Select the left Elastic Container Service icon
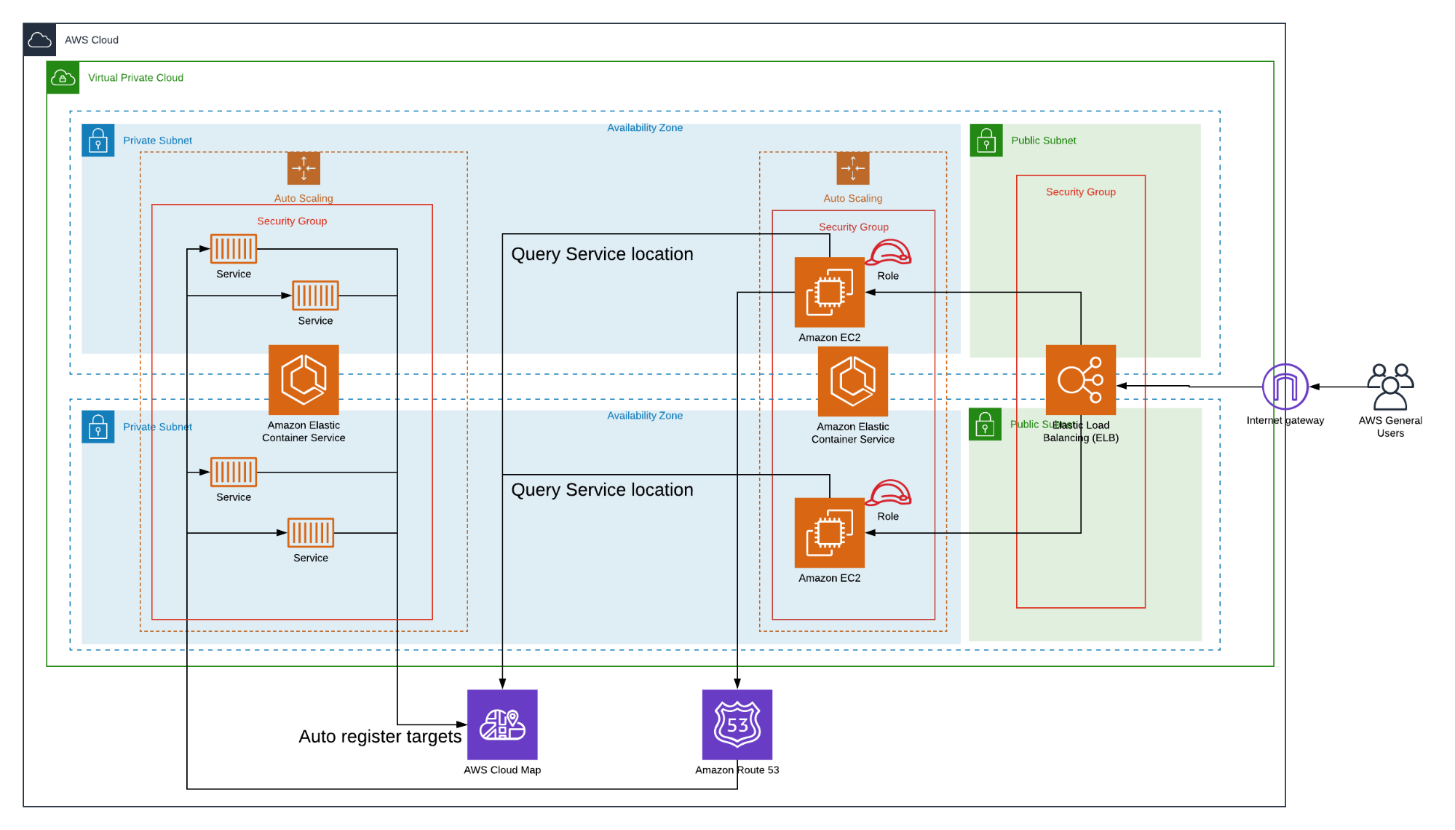This screenshot has height=830, width=1455. pos(304,380)
